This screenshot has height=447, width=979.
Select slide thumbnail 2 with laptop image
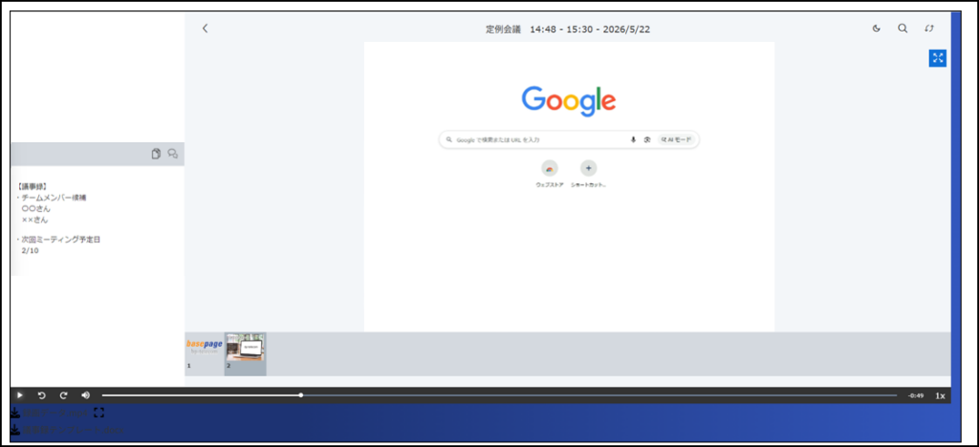point(246,353)
